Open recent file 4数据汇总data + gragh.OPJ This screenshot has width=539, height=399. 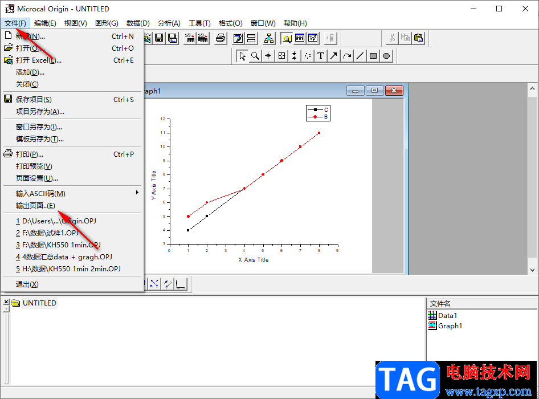click(72, 257)
